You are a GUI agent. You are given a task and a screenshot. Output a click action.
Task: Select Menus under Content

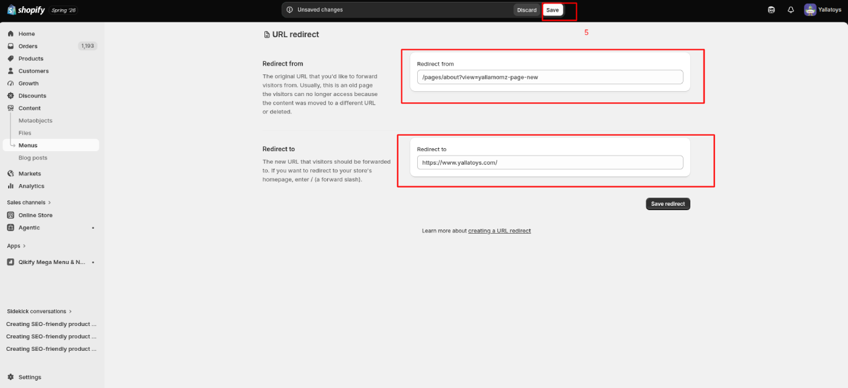tap(50, 145)
